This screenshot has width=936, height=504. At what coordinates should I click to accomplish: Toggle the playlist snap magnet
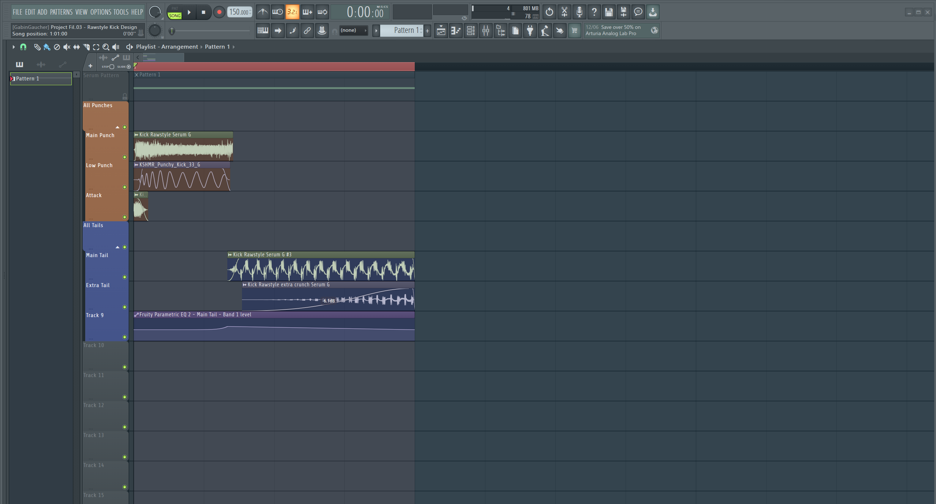(23, 47)
